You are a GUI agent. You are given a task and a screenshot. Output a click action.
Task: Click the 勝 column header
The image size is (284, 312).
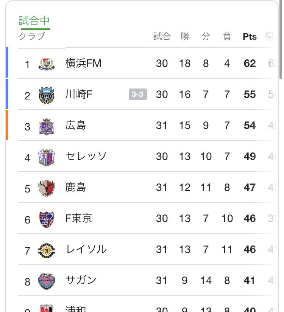click(185, 37)
